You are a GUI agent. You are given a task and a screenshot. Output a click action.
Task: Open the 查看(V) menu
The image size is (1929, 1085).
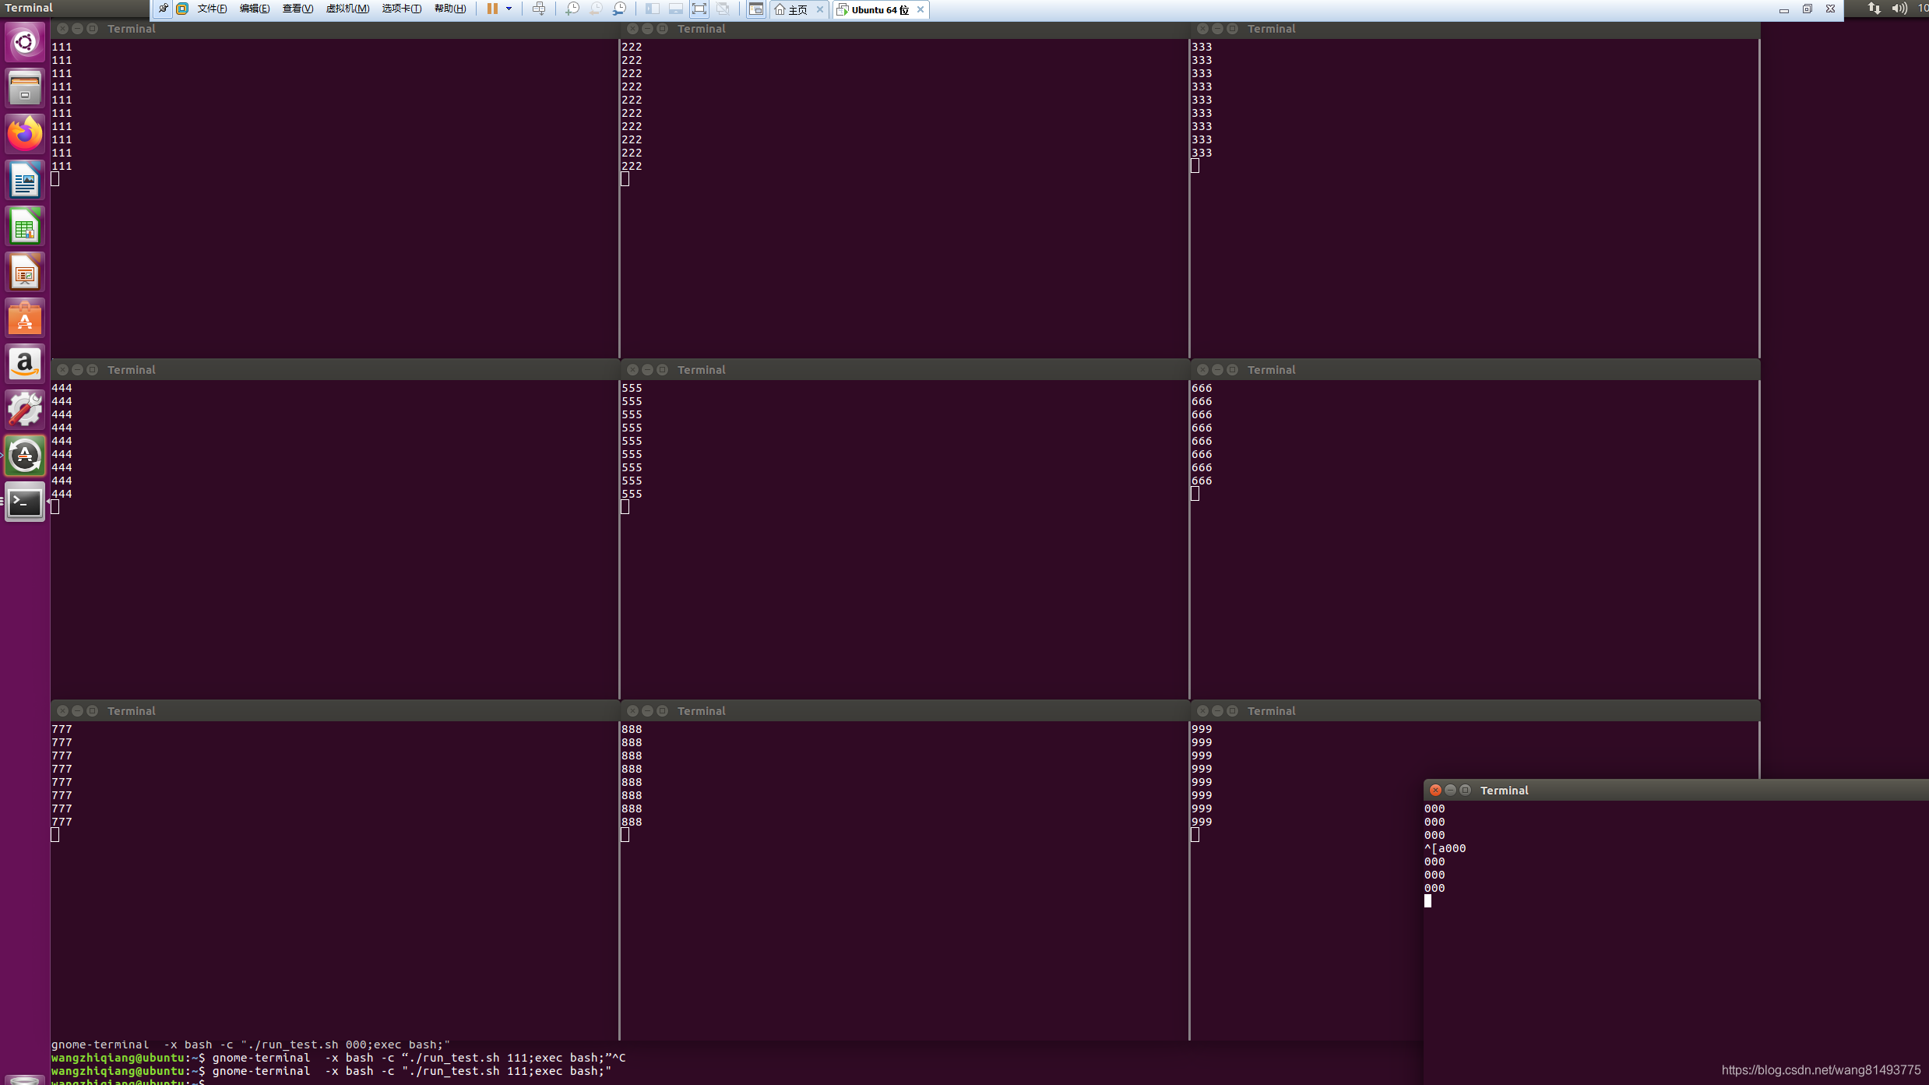297,9
